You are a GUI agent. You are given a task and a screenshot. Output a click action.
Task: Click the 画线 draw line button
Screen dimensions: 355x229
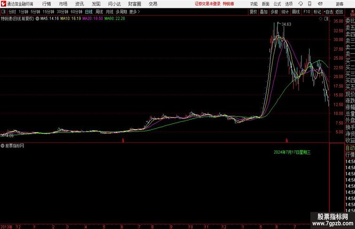tap(296, 12)
